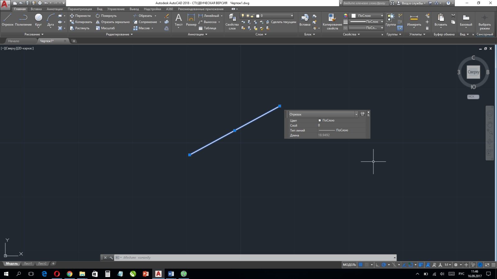497x279 pixels.
Task: Click the Повернуть (Rotate) command
Action: (x=106, y=15)
